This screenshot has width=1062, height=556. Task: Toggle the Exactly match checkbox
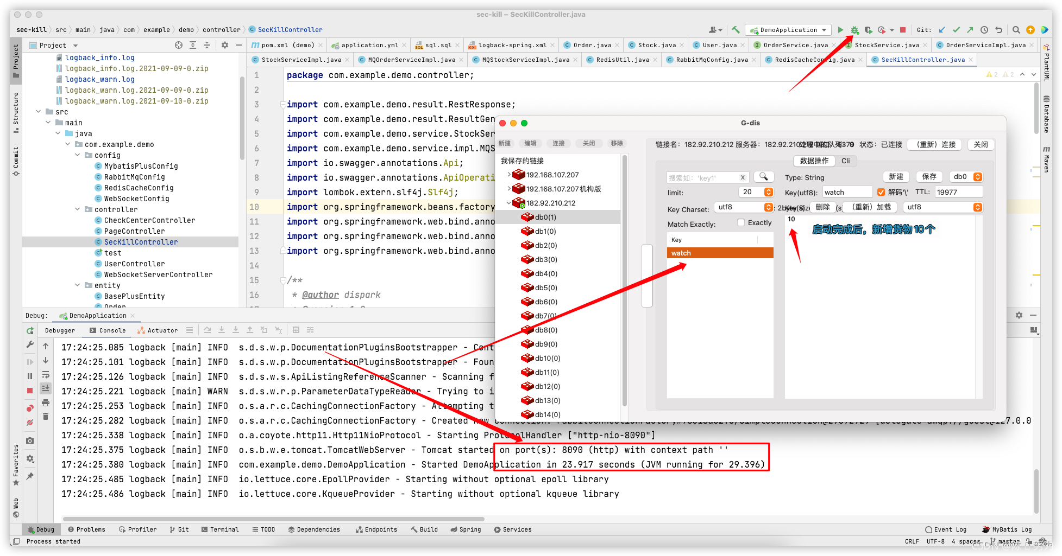(x=741, y=222)
